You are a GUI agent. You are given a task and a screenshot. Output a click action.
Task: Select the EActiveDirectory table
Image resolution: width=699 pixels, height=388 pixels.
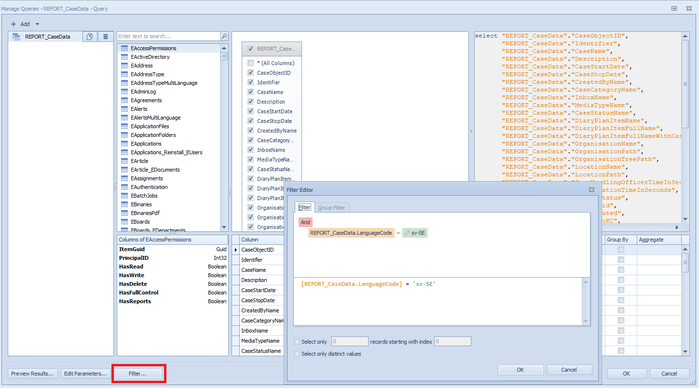pos(149,57)
